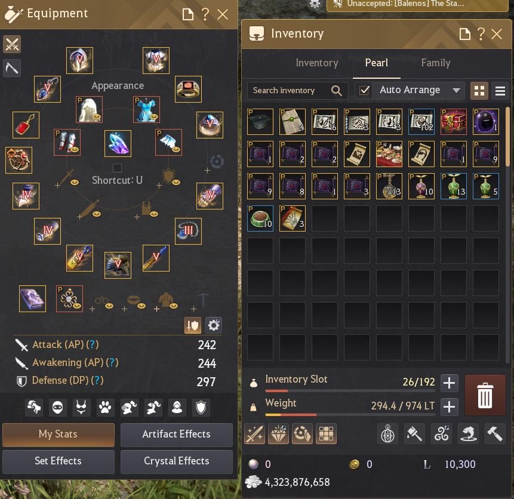The height and width of the screenshot is (499, 514).
Task: Click the paw pet stats icon
Action: point(105,408)
